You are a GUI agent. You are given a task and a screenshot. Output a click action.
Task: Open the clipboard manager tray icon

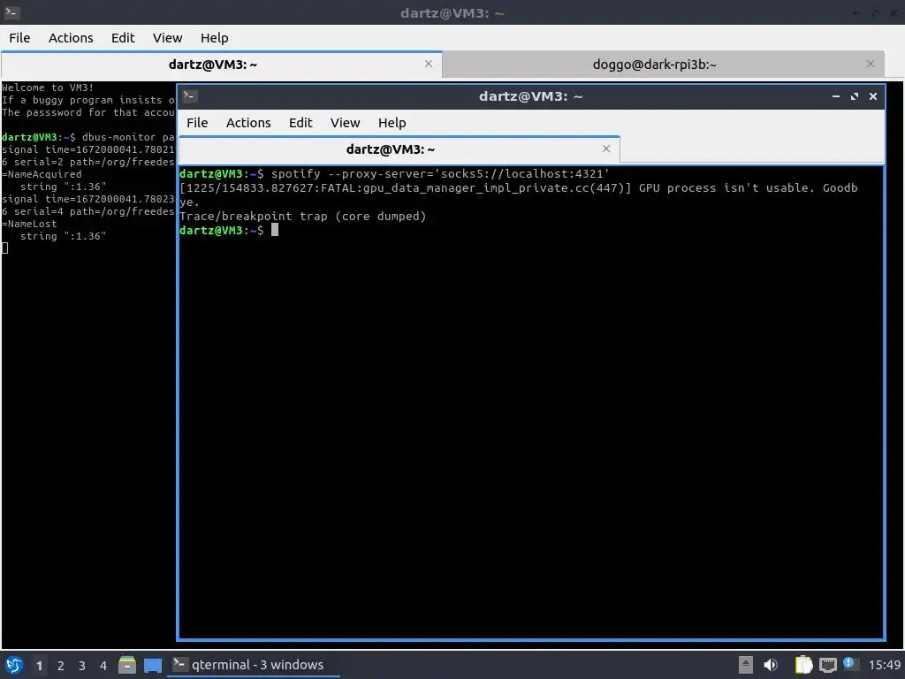point(803,665)
